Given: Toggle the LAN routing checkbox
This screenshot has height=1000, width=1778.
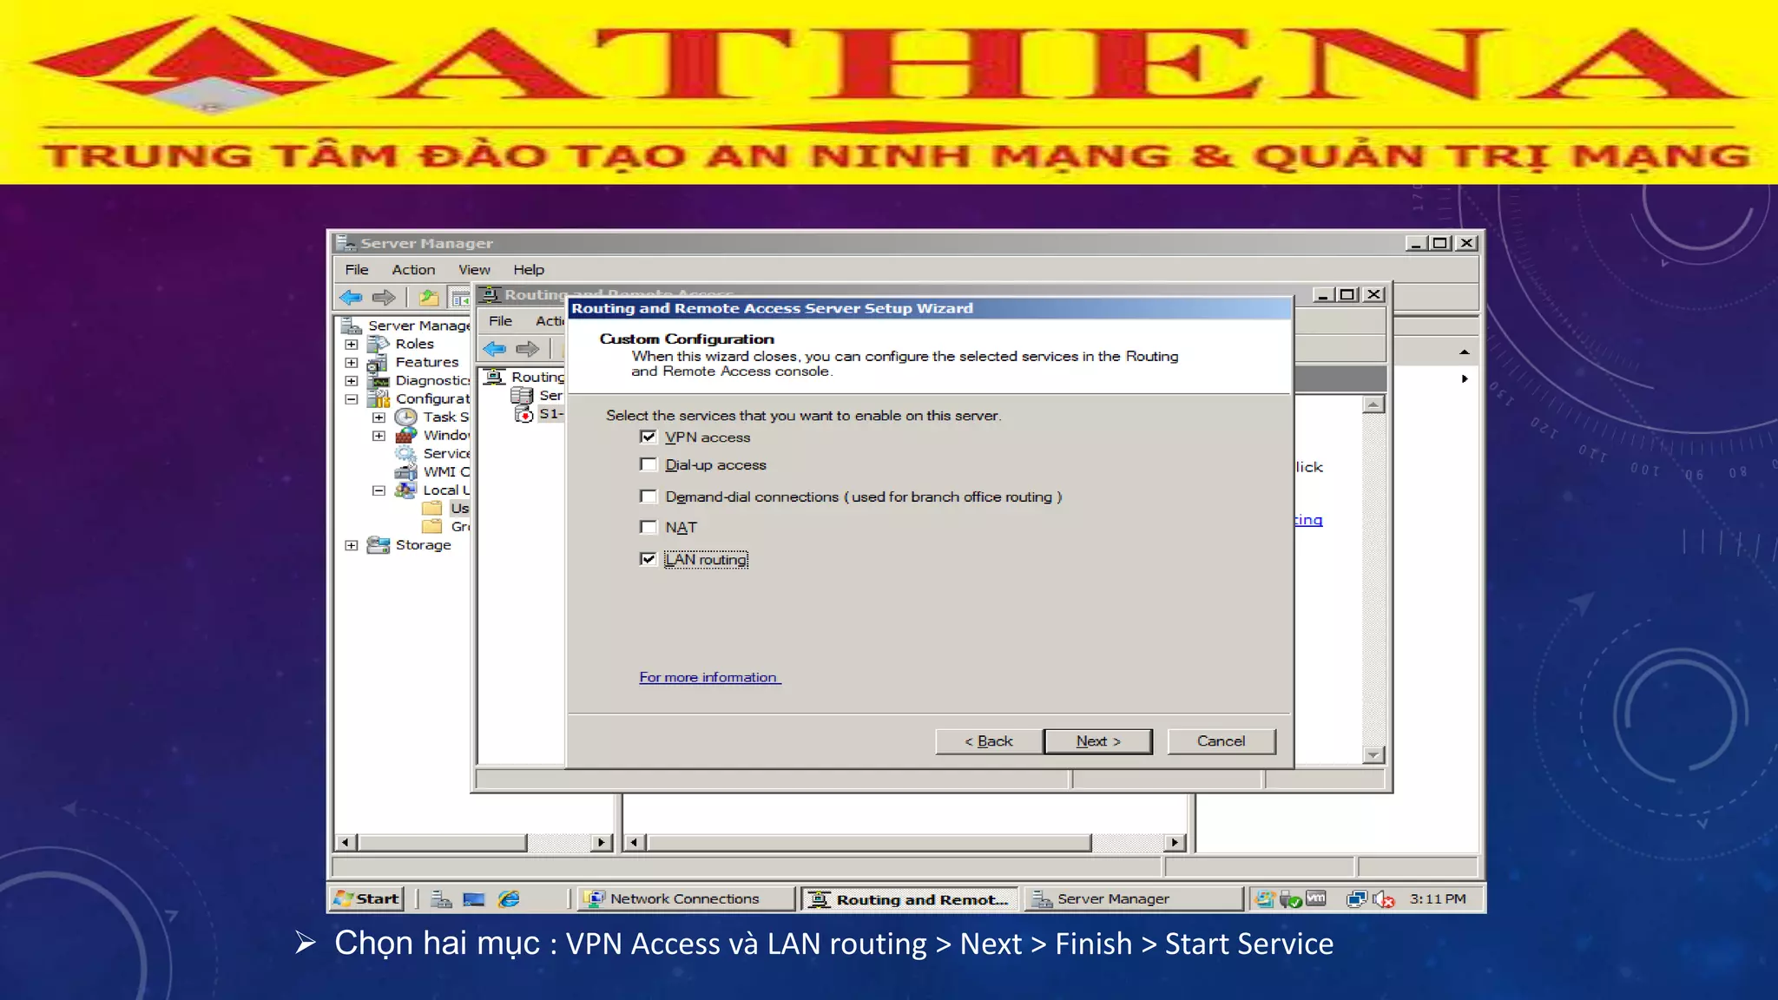Looking at the screenshot, I should tap(649, 559).
